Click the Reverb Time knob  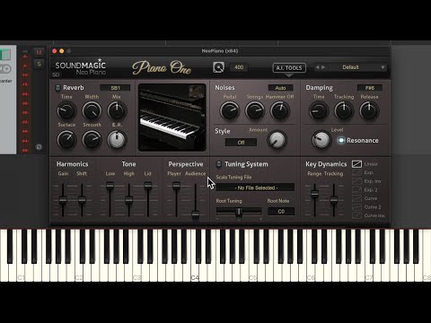tap(66, 110)
